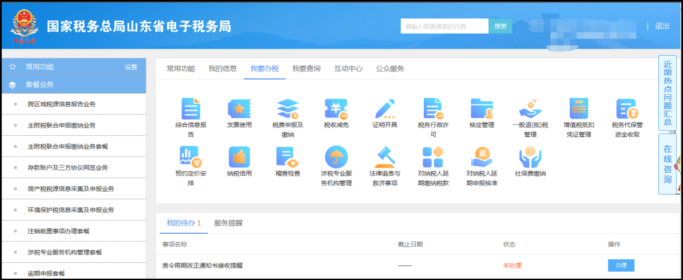Click the 责令限期改正通知书接收提醒 row
683x280 pixels.
(419, 265)
